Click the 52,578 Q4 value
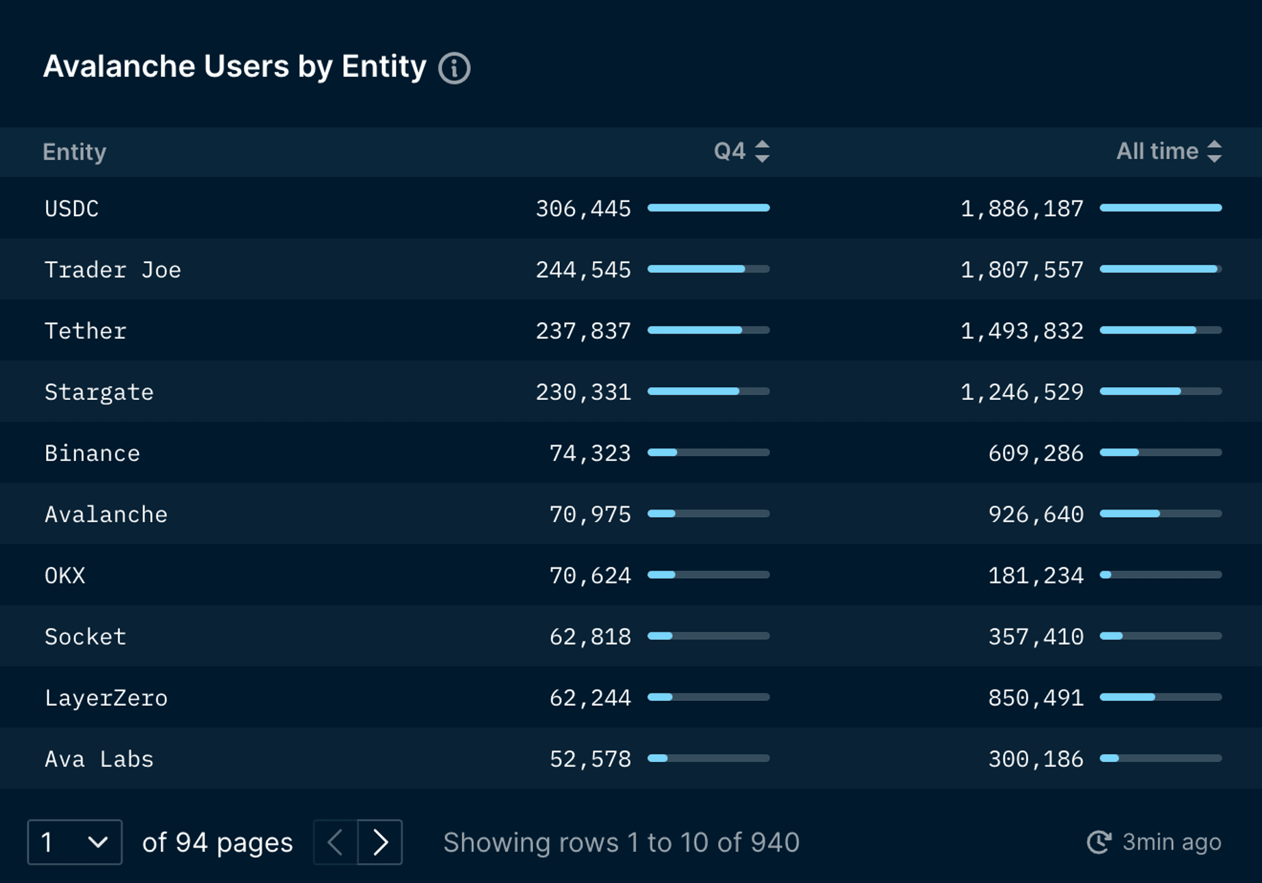This screenshot has height=883, width=1262. 590,759
